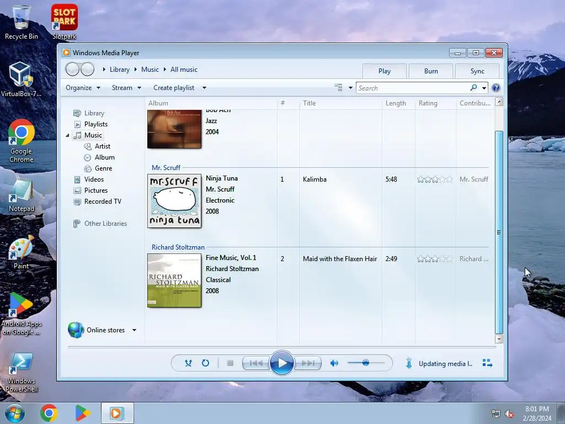
Task: Click the Mr. Scruff group header
Action: click(166, 168)
